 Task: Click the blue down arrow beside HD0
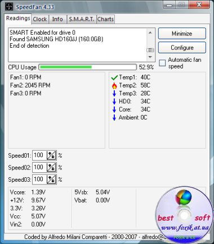click(x=114, y=102)
